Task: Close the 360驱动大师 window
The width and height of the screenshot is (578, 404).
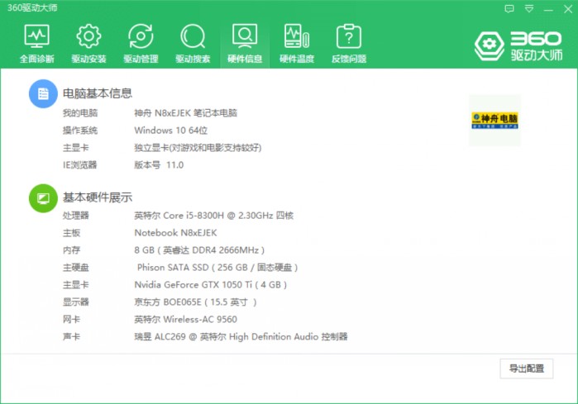Action: [568, 9]
